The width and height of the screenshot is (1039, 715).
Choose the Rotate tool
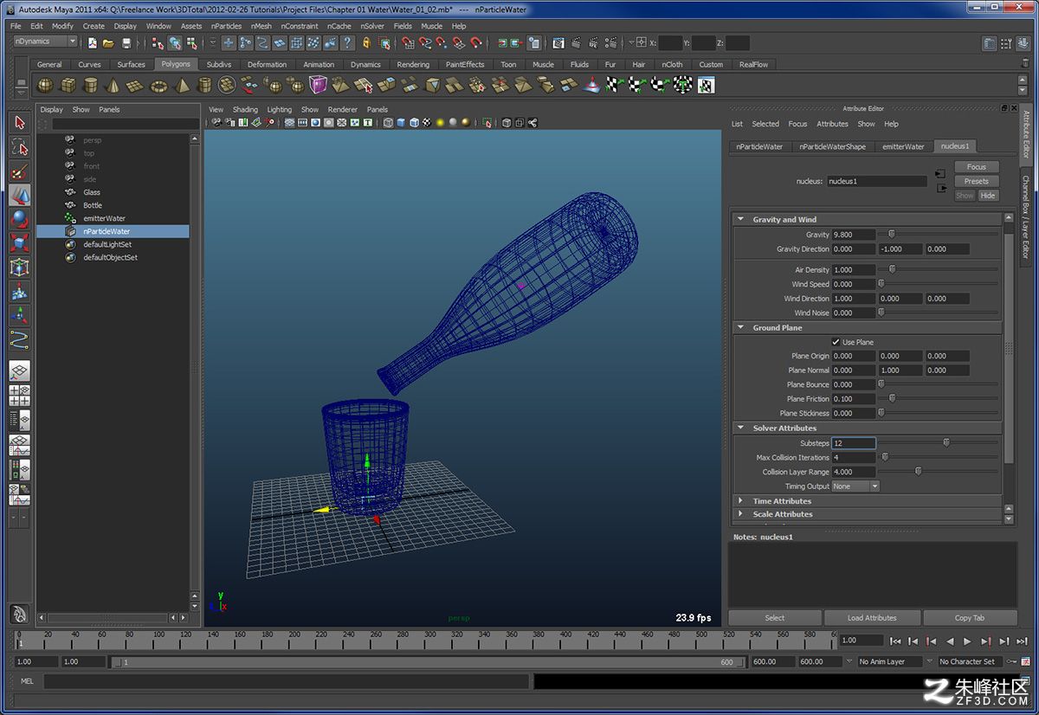19,219
